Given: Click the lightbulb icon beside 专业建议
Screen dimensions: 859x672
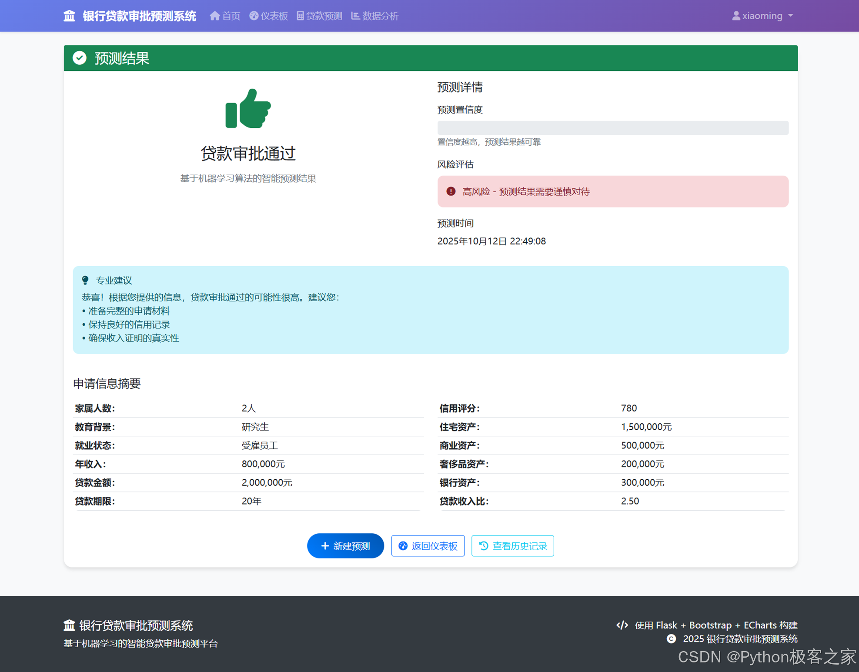Looking at the screenshot, I should 85,281.
